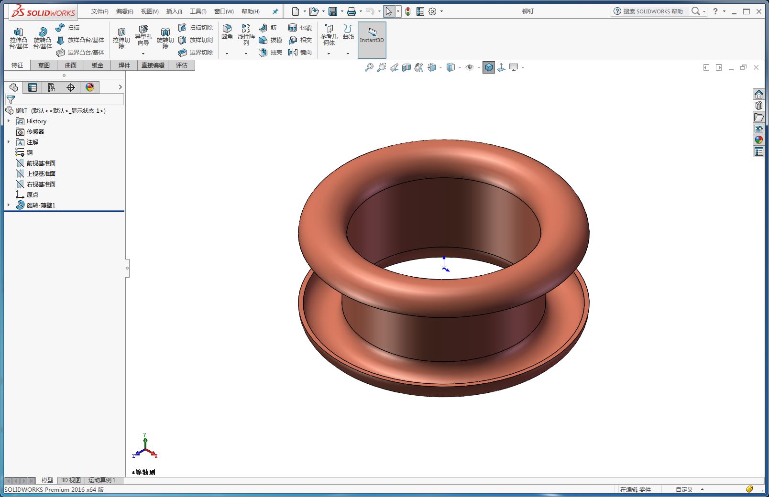Click the section view icon
This screenshot has width=769, height=497.
(x=406, y=68)
